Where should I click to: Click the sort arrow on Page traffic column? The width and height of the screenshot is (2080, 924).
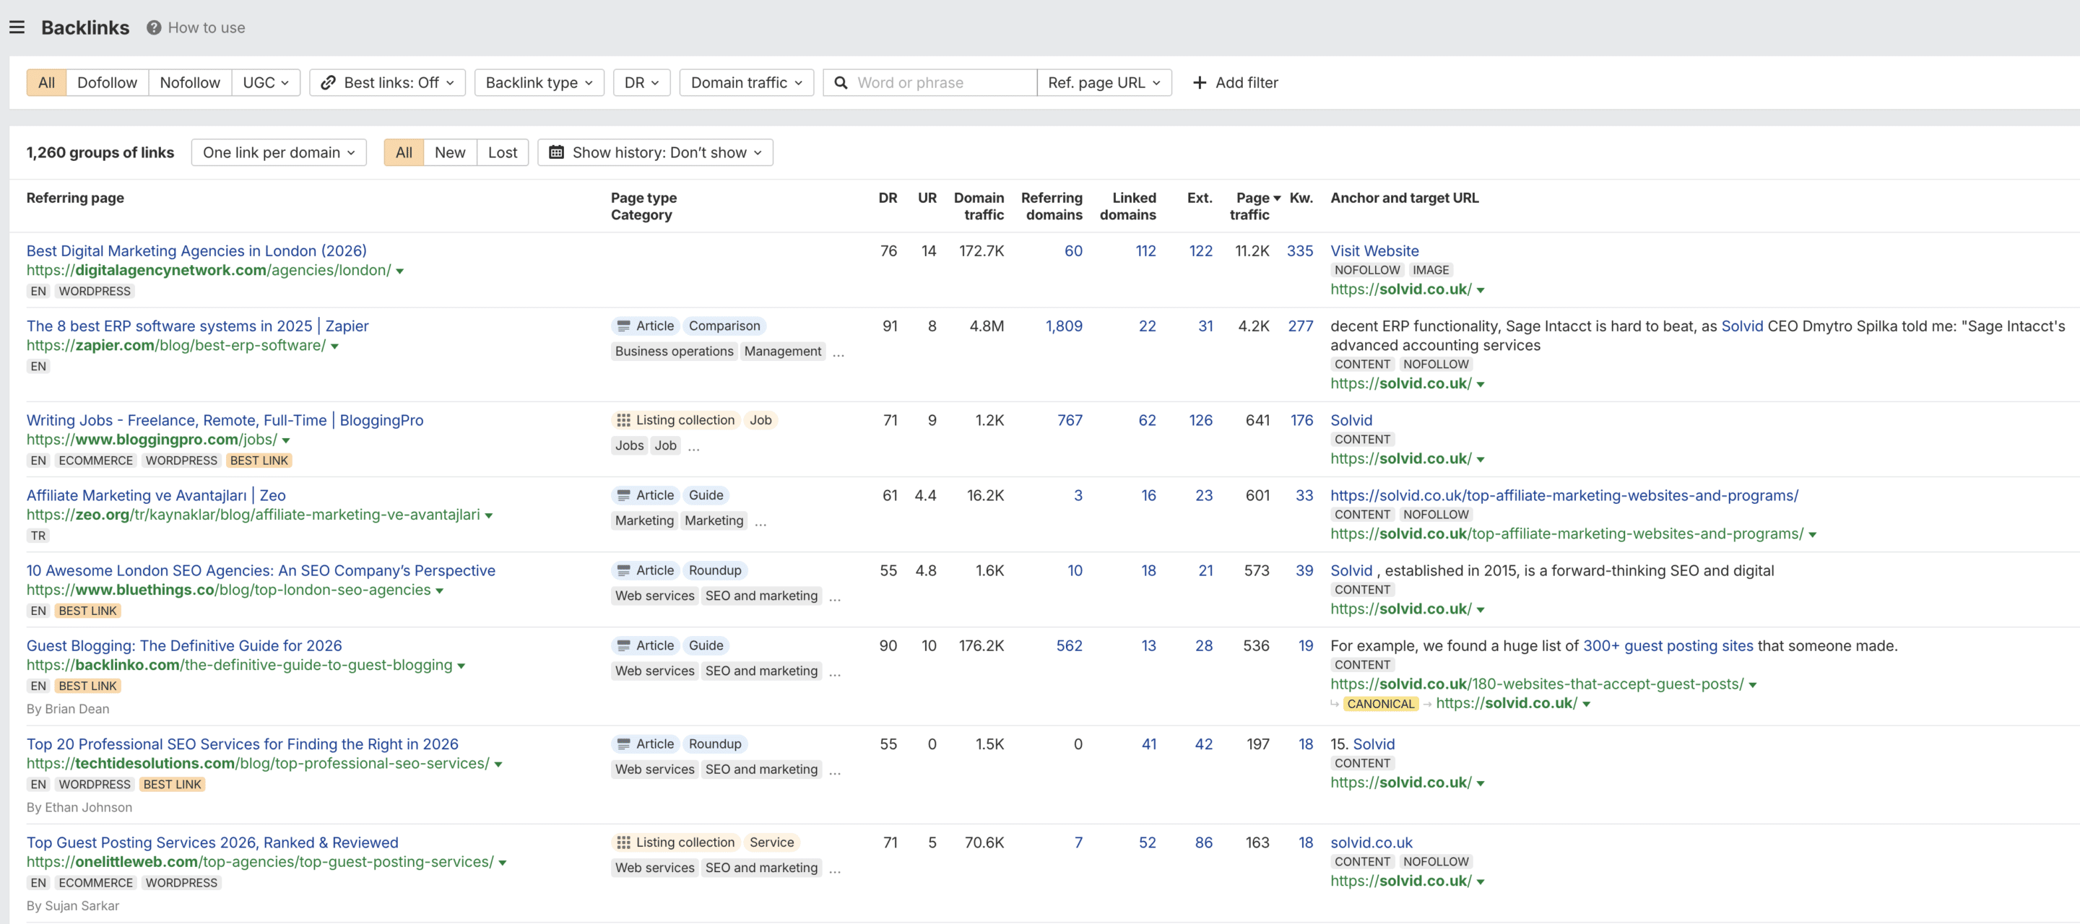click(1277, 199)
